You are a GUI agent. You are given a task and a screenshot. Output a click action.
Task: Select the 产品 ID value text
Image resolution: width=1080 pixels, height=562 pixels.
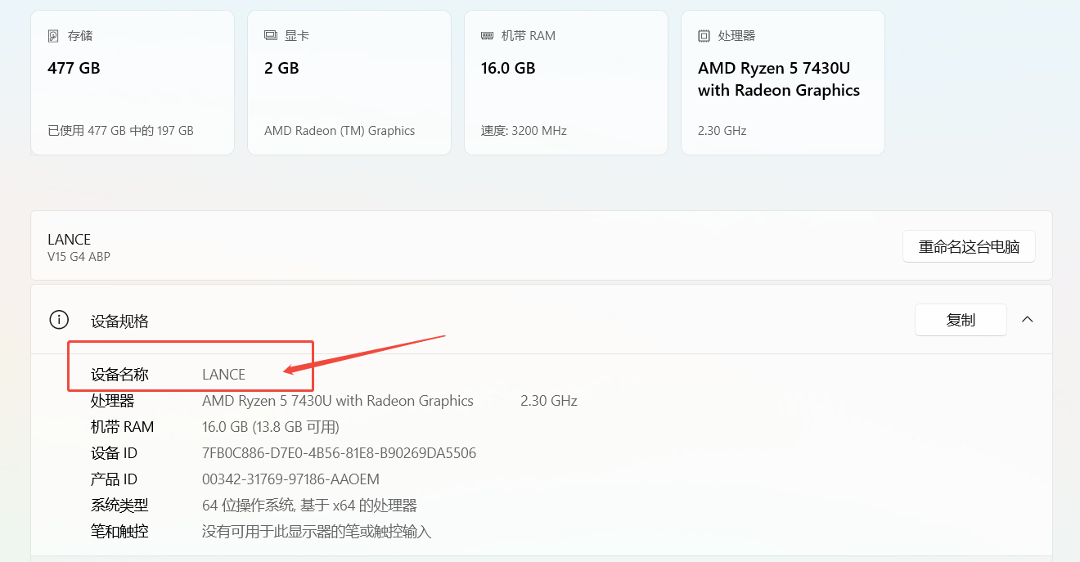click(290, 479)
